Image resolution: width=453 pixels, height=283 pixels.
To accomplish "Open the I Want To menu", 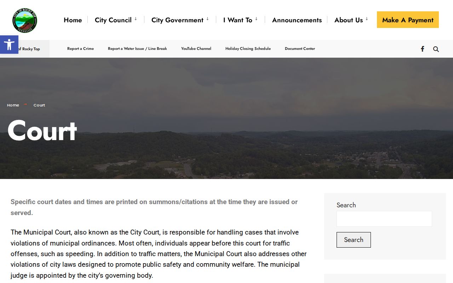I will (238, 20).
